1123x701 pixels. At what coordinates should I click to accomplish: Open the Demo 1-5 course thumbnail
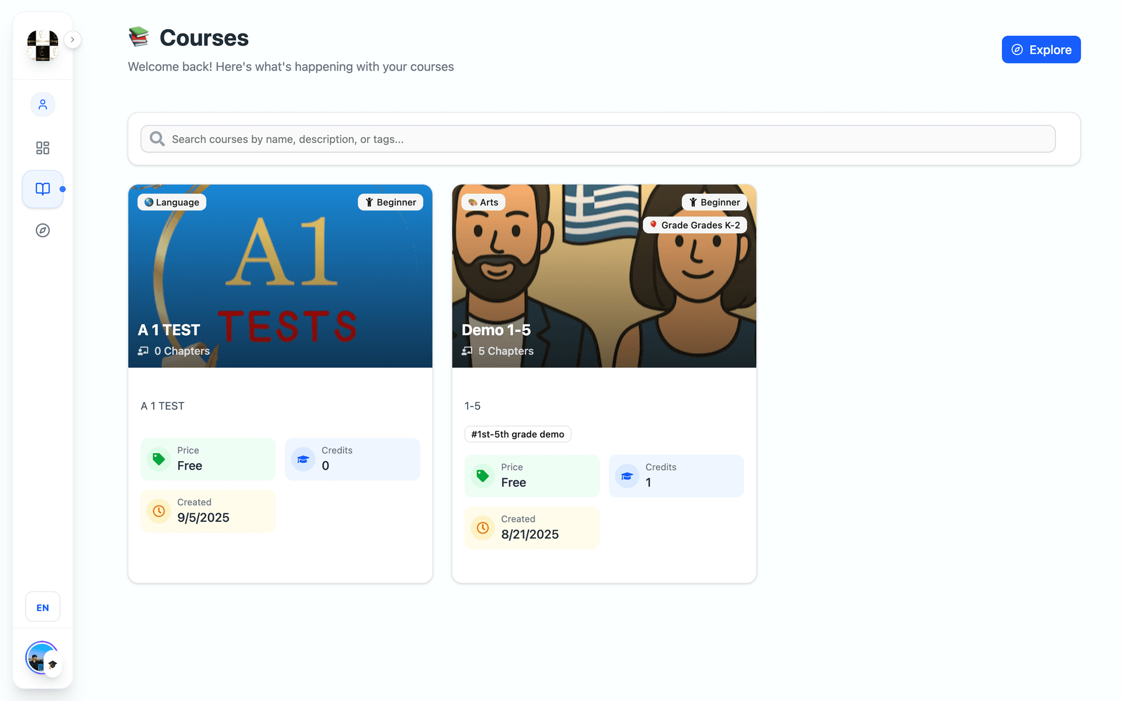click(604, 276)
